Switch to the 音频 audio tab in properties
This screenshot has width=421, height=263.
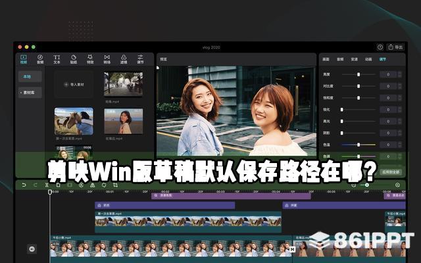click(340, 59)
